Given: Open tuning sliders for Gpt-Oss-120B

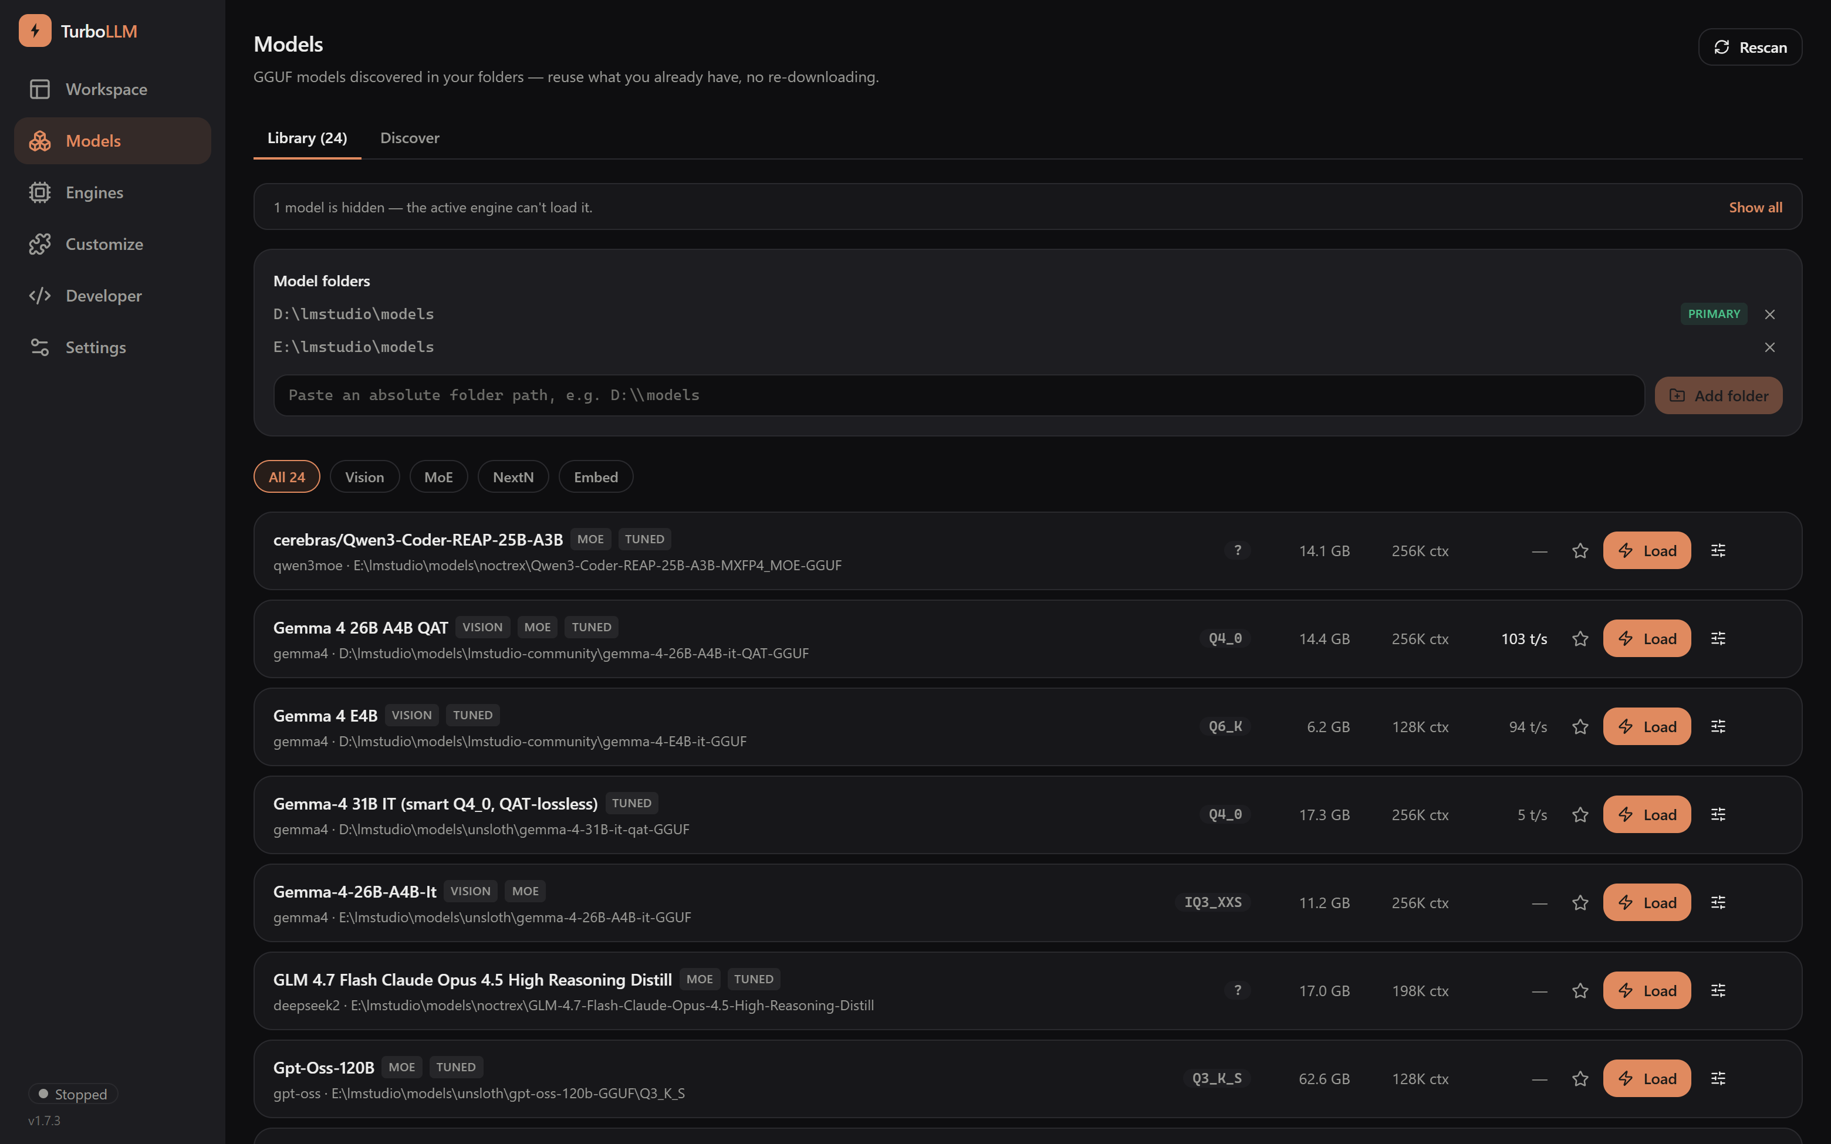Looking at the screenshot, I should click(1718, 1079).
